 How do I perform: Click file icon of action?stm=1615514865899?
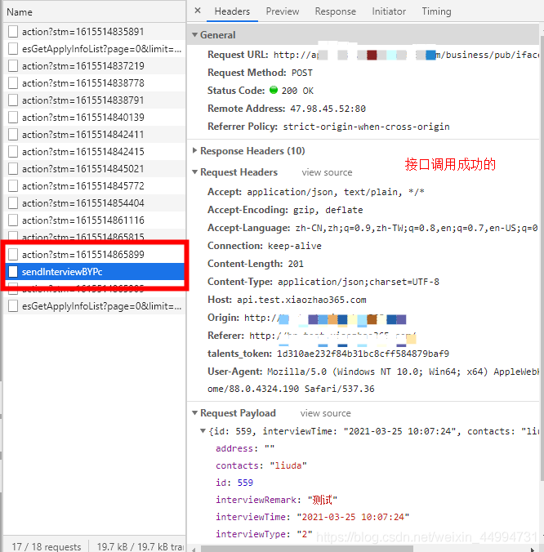point(13,255)
